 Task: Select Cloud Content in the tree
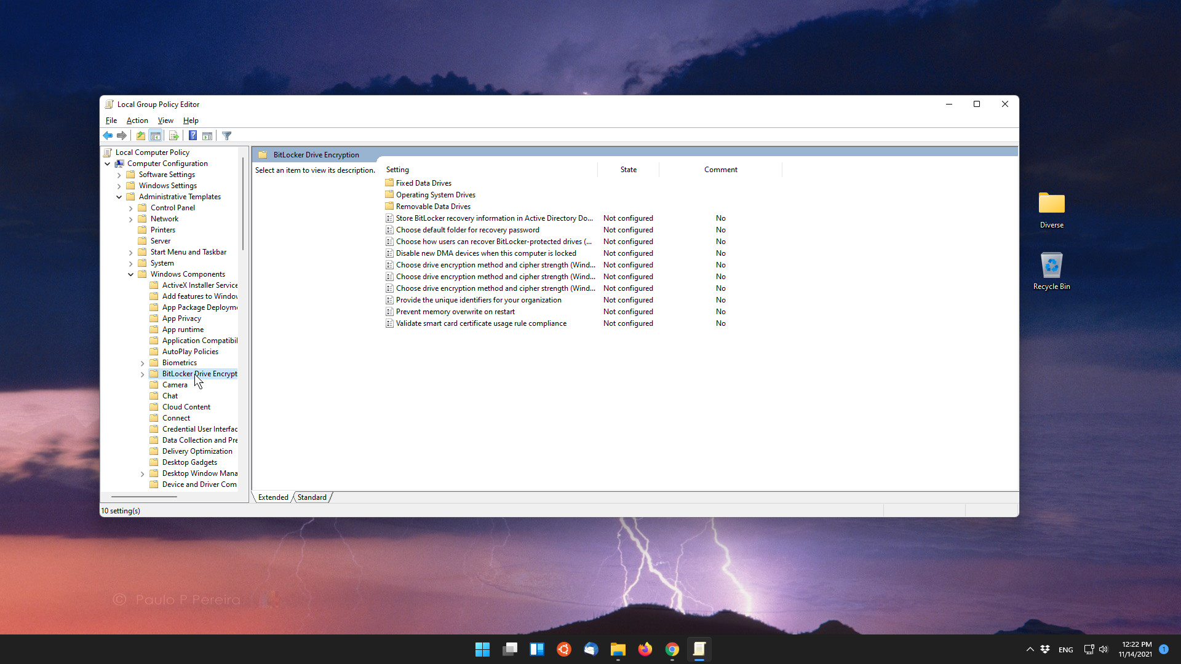[186, 407]
